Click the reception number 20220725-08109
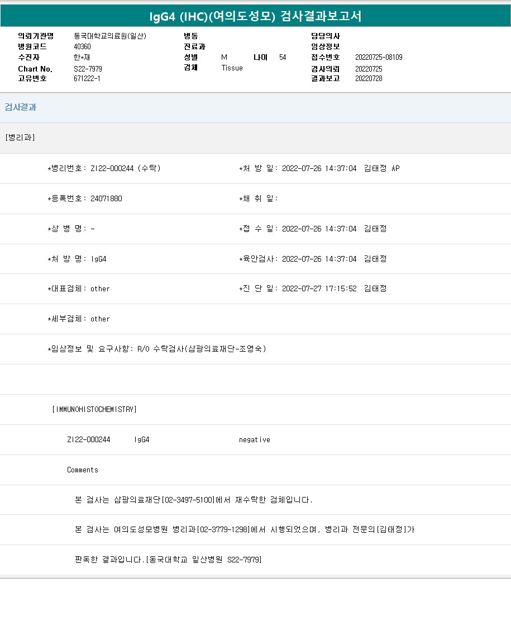 tap(379, 58)
